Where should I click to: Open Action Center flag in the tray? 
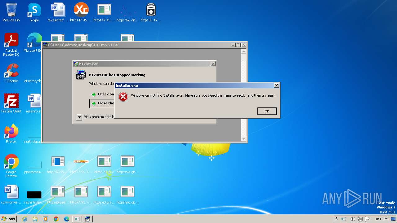(x=368, y=219)
